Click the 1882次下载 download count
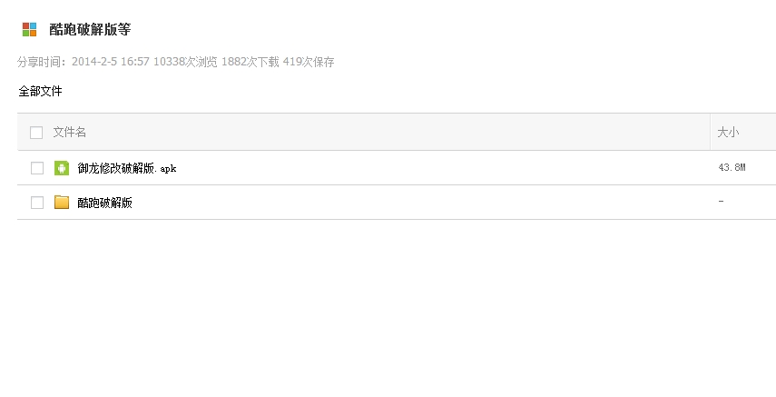 click(250, 62)
